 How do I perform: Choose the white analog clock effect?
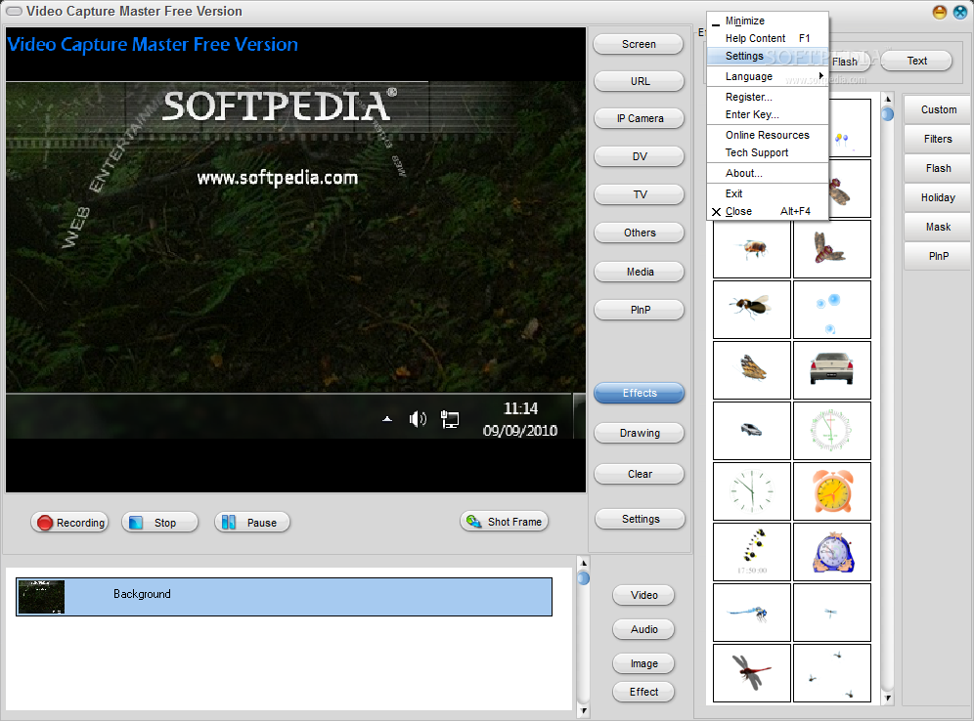[752, 490]
